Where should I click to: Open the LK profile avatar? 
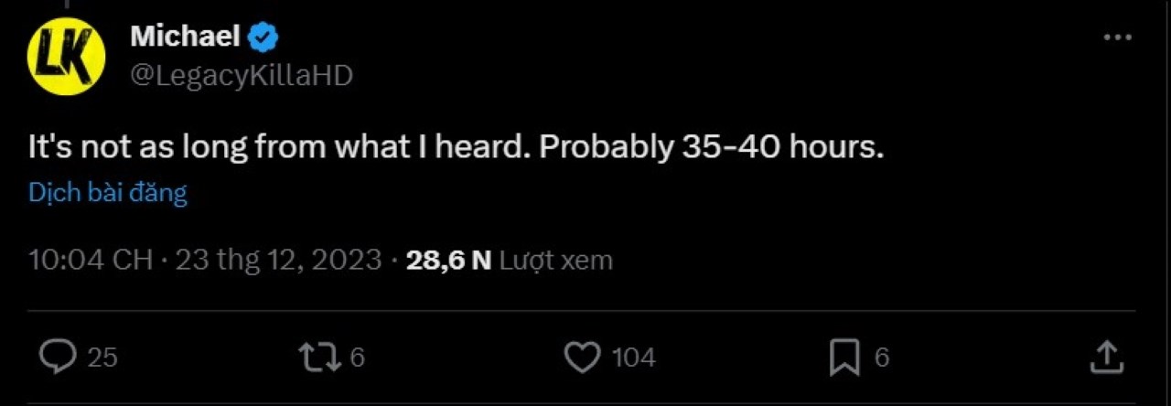coord(66,57)
